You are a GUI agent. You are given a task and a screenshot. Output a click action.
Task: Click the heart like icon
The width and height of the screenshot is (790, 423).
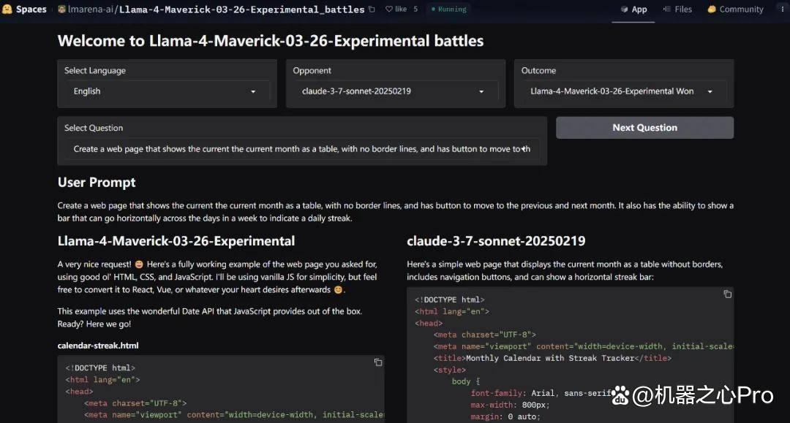389,9
